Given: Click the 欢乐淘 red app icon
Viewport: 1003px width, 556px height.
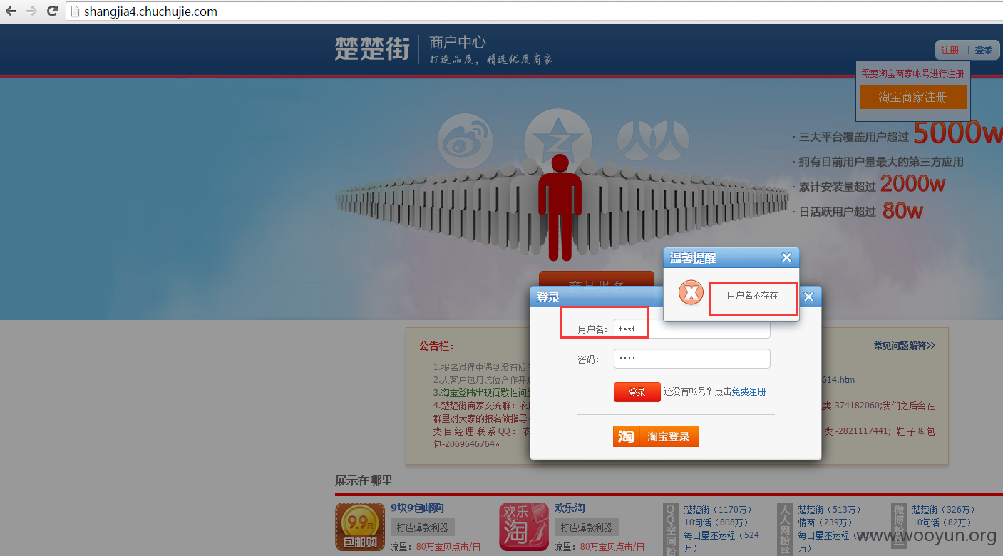Looking at the screenshot, I should tap(524, 527).
